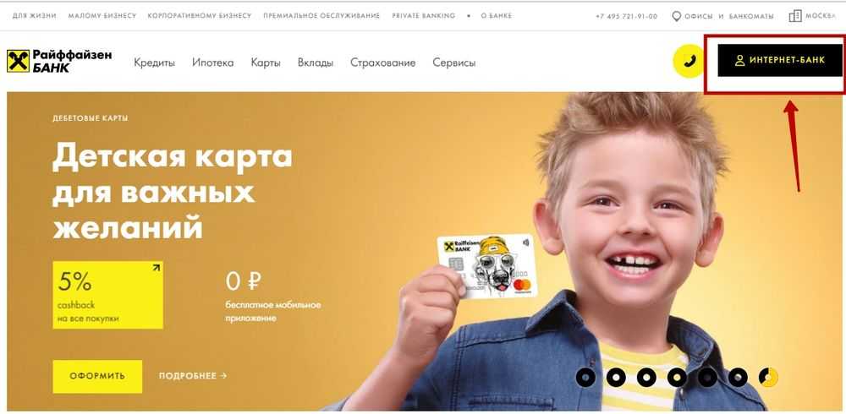
Task: Click the map pin icon for offices
Action: [676, 16]
